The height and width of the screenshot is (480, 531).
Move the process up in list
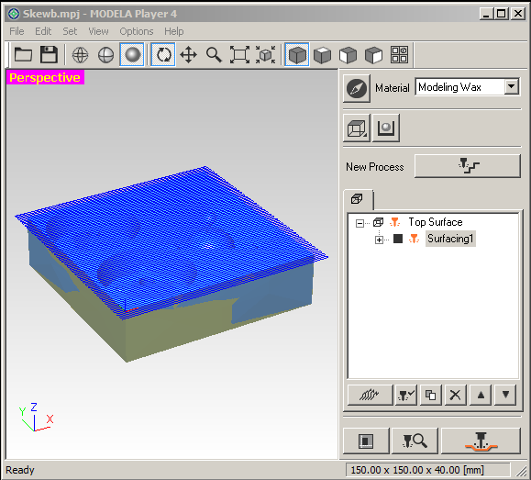[481, 395]
